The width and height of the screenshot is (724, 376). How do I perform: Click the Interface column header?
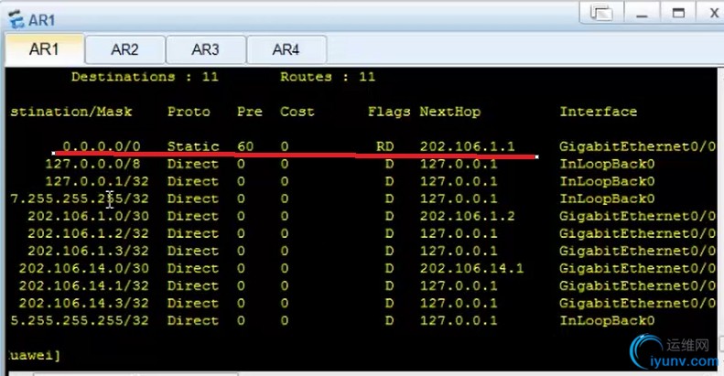(x=599, y=112)
